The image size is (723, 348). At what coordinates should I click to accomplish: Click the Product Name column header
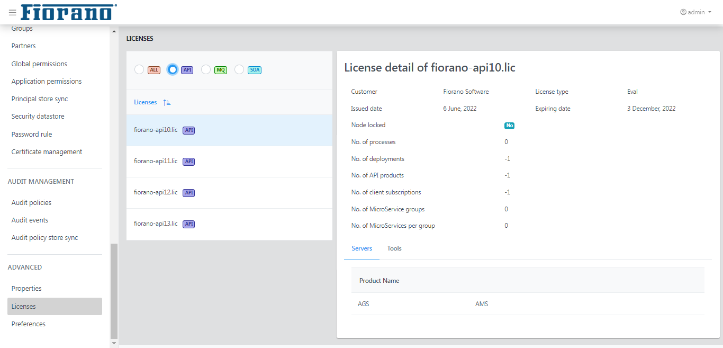(x=379, y=281)
